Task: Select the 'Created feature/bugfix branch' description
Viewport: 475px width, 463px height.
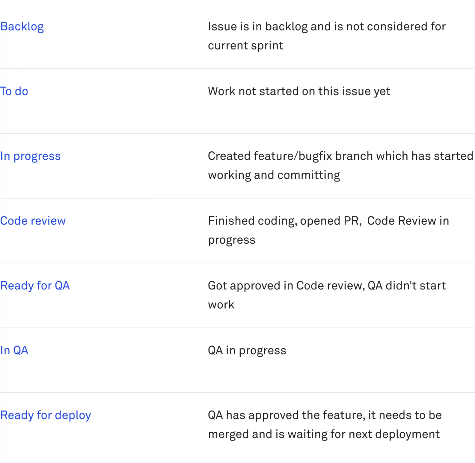Action: click(x=340, y=165)
